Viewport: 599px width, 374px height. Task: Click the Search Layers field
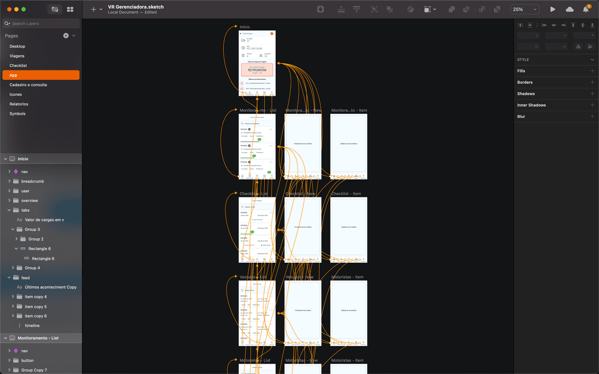(44, 23)
